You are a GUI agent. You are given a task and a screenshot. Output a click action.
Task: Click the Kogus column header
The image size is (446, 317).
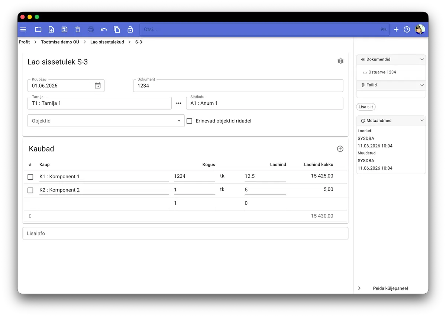click(209, 164)
